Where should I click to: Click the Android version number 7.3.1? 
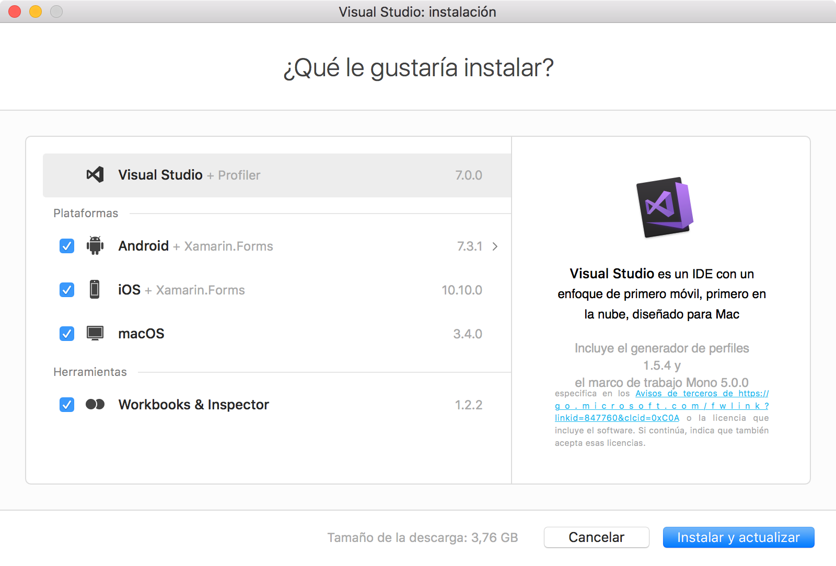click(470, 246)
